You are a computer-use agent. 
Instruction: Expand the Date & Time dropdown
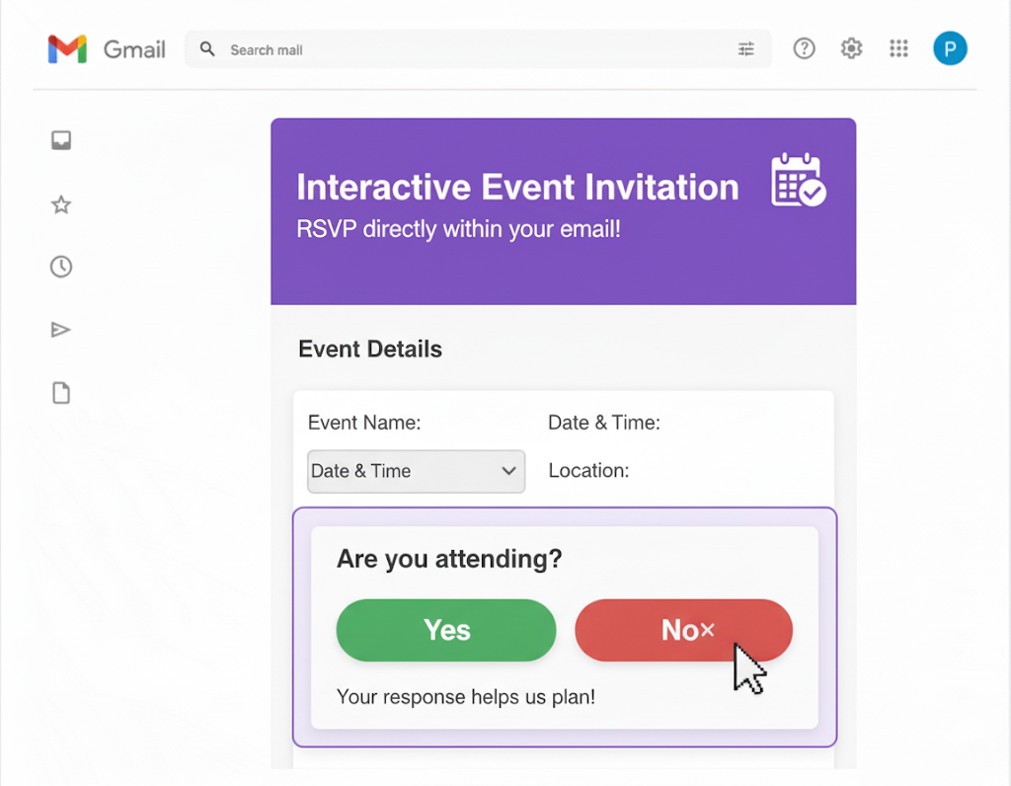(416, 471)
